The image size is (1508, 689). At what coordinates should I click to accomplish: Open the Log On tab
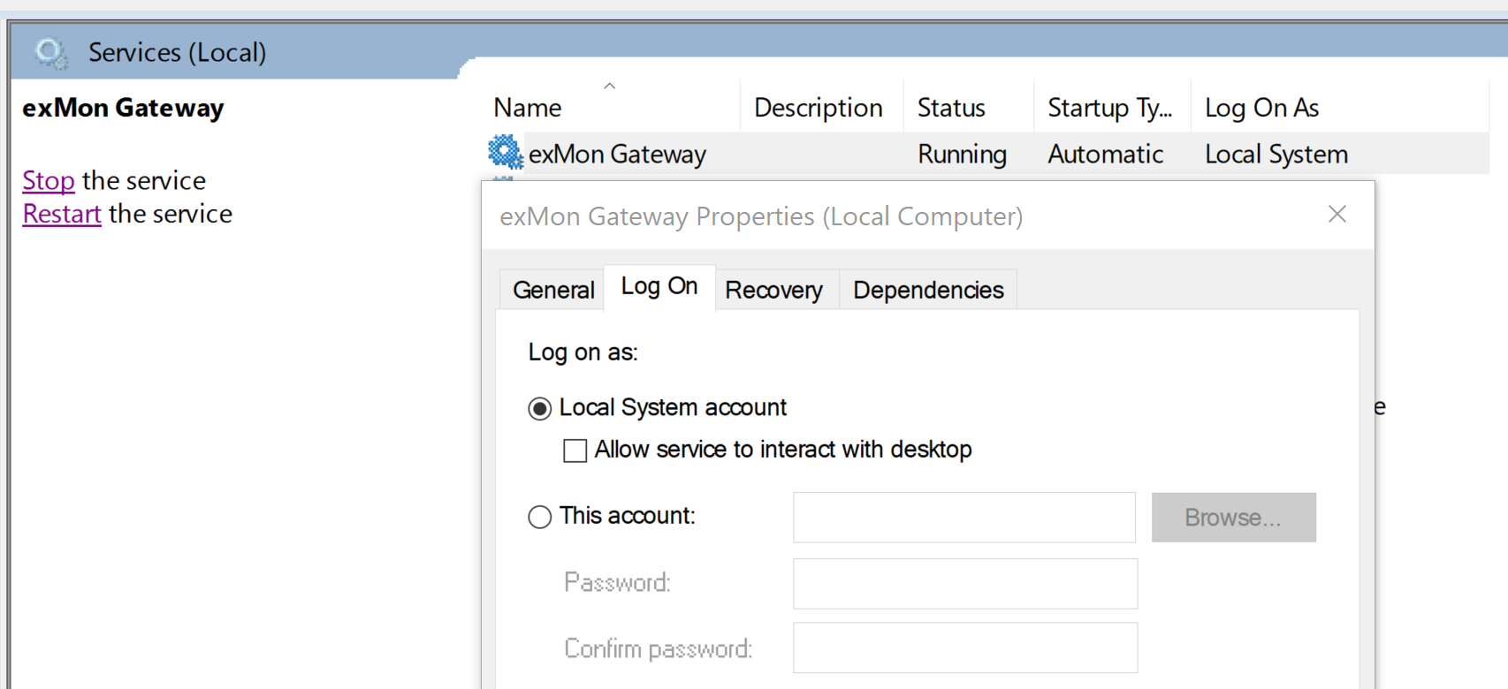pos(659,287)
